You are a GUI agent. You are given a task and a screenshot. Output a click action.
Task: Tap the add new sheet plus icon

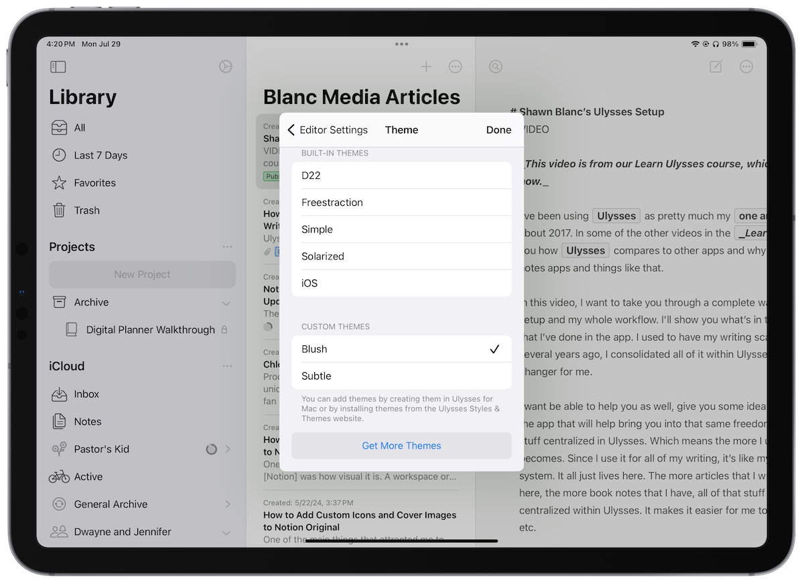(x=426, y=66)
